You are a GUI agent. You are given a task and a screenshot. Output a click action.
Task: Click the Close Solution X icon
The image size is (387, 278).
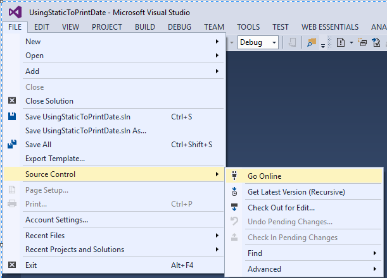[11, 100]
